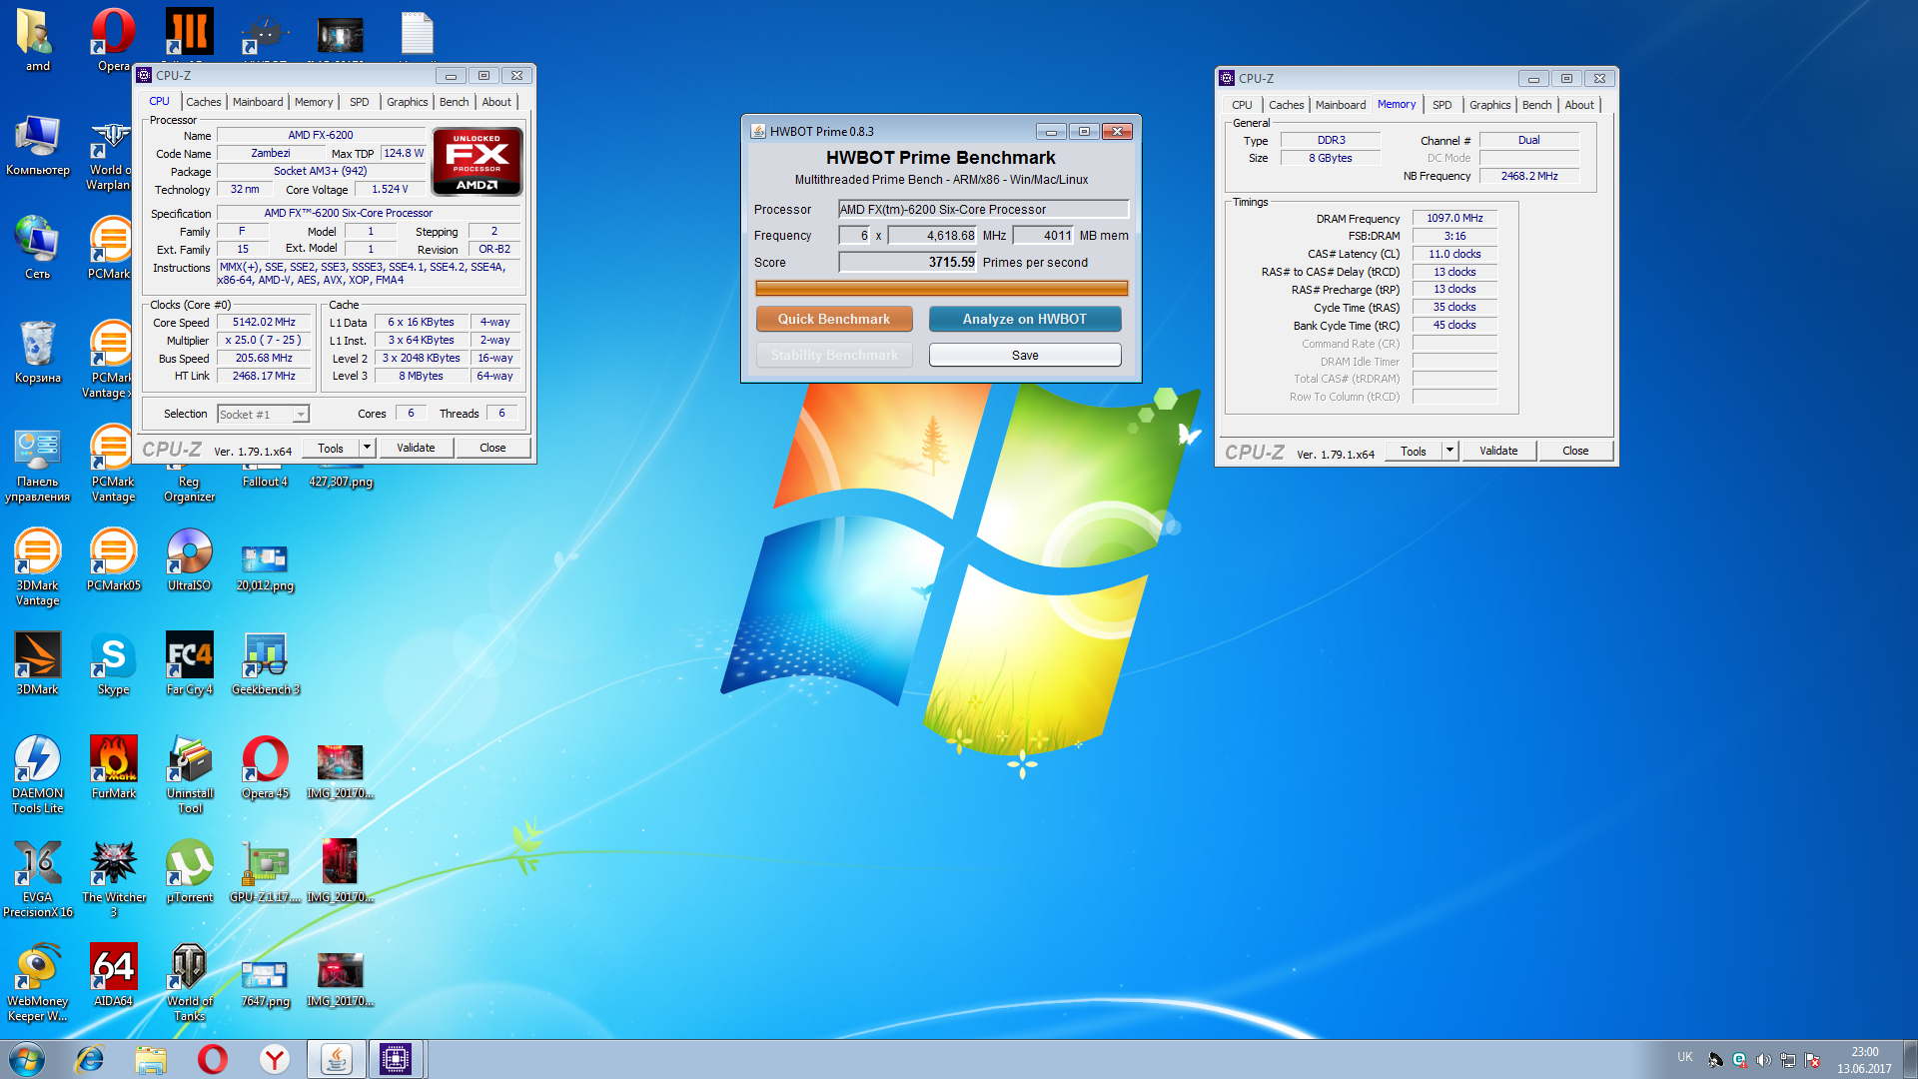Click Validate in left CPU-Z
The width and height of the screenshot is (1918, 1079).
coord(416,448)
